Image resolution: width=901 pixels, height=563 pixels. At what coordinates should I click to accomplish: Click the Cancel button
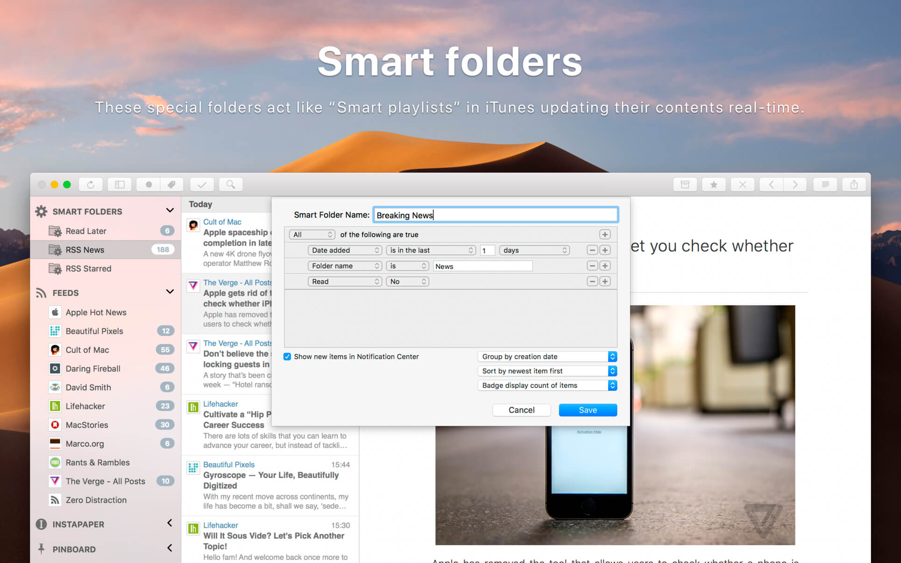click(521, 410)
